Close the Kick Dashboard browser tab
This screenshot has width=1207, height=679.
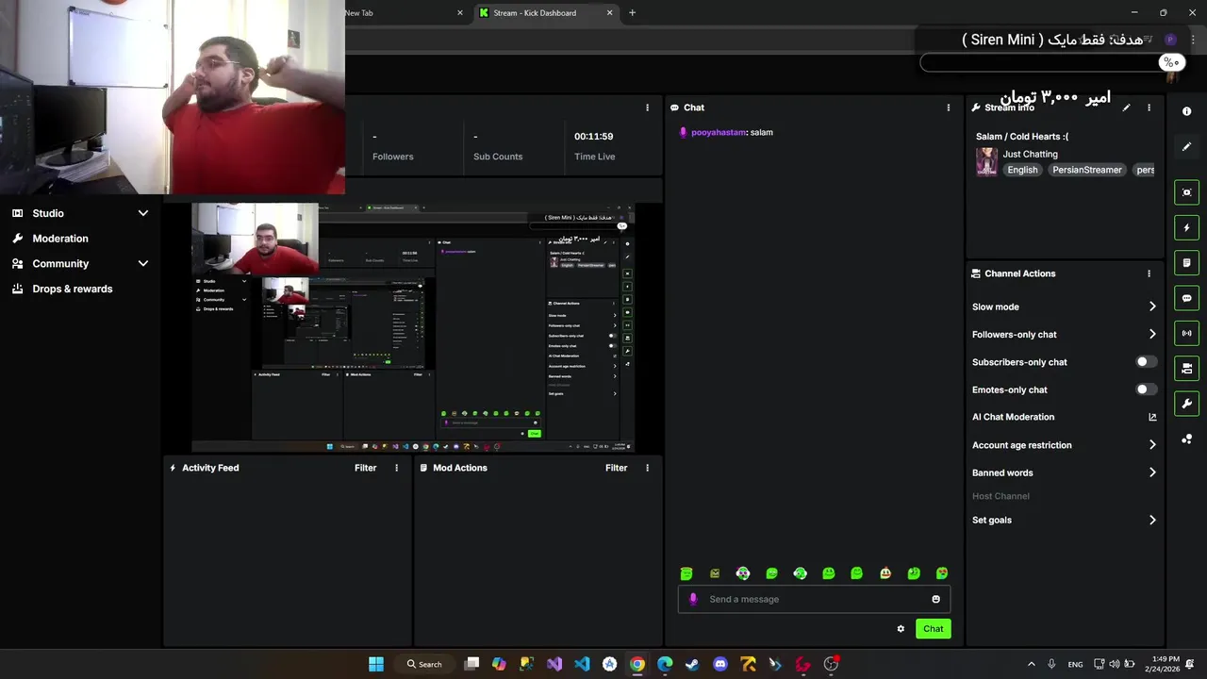point(609,13)
